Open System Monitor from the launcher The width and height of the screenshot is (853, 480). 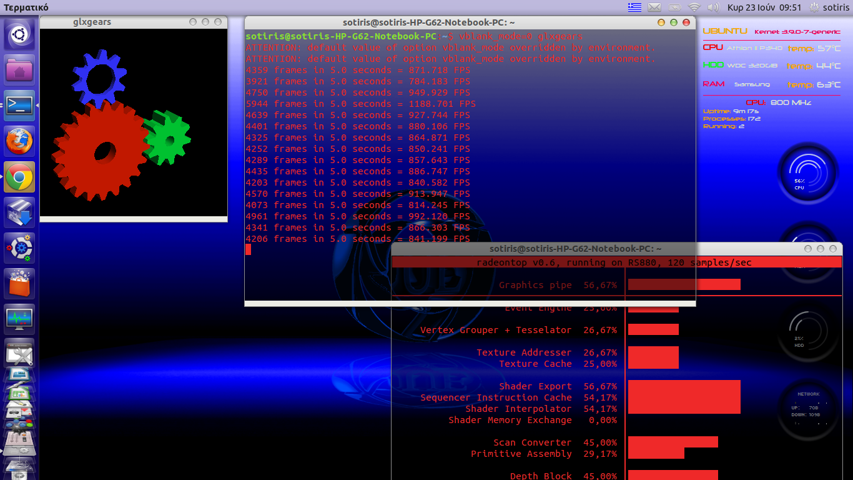19,319
